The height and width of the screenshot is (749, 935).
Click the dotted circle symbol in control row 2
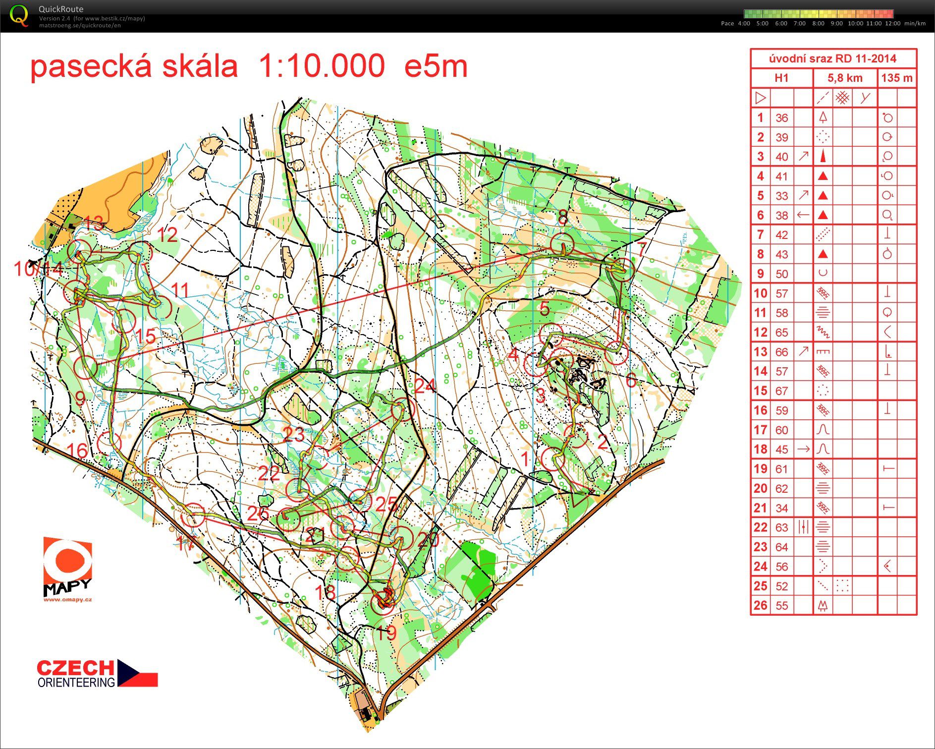point(823,137)
